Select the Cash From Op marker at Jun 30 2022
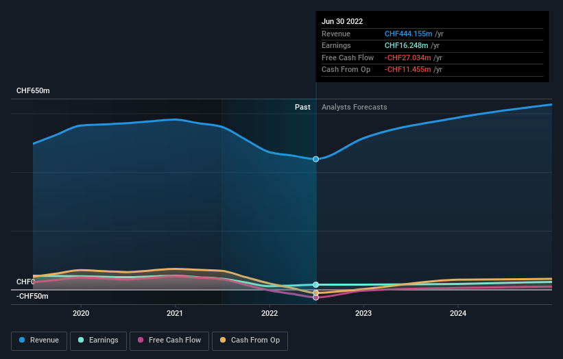This screenshot has height=359, width=563. pyautogui.click(x=315, y=293)
